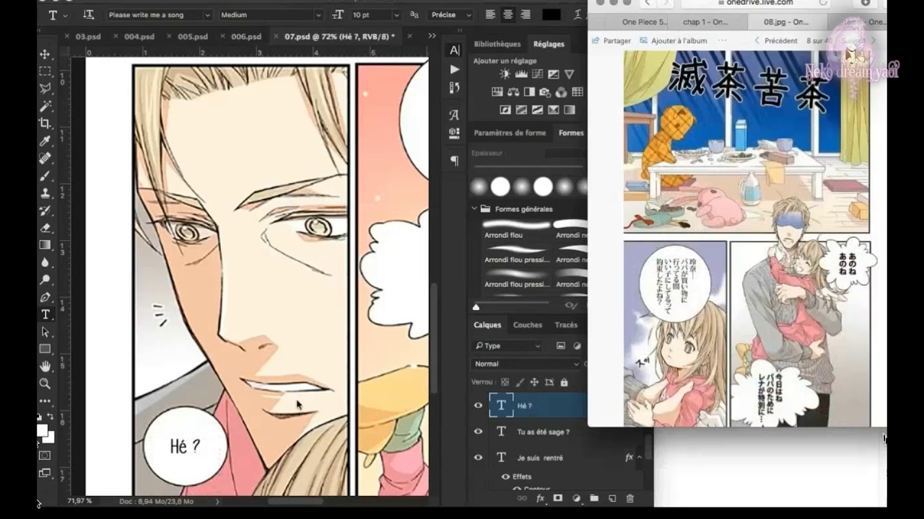Select the Rectangular Marquee tool
The image size is (924, 519).
45,71
